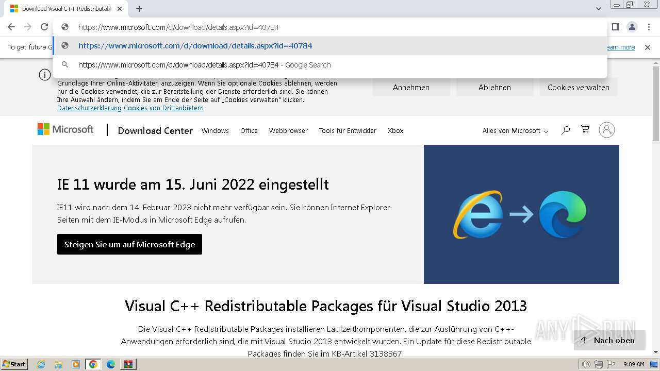
Task: Click the Nach oben button
Action: 609,340
